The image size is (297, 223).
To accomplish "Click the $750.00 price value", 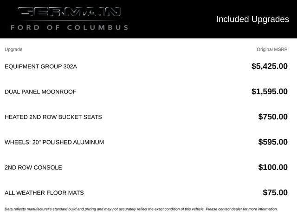I will point(273,117).
